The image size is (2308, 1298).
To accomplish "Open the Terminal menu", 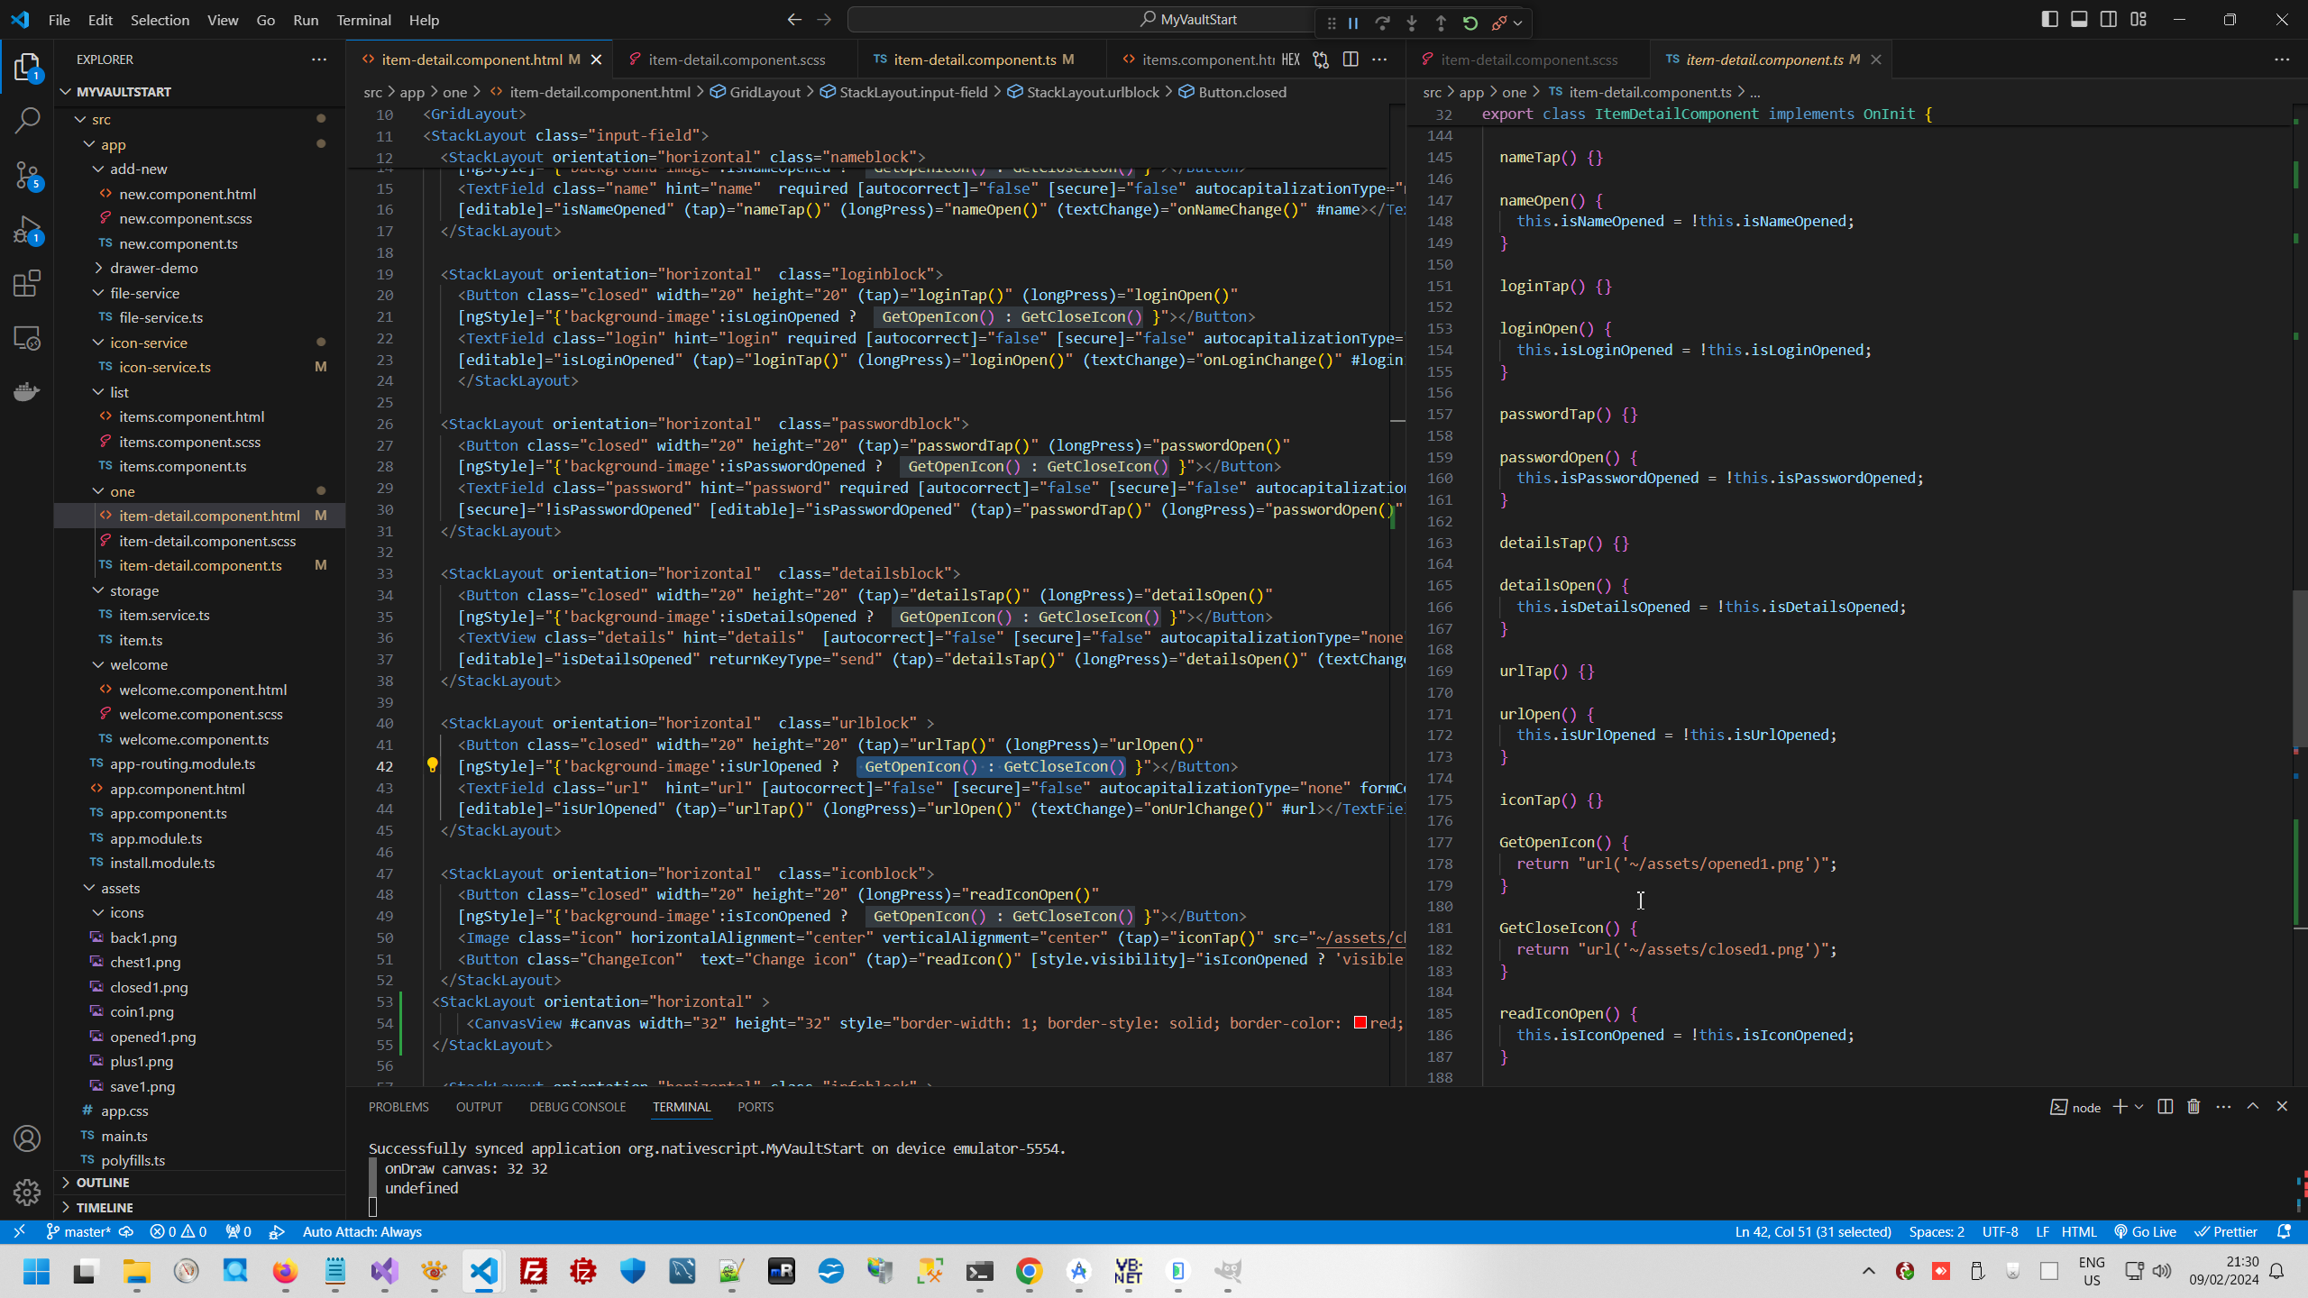I will (x=363, y=19).
